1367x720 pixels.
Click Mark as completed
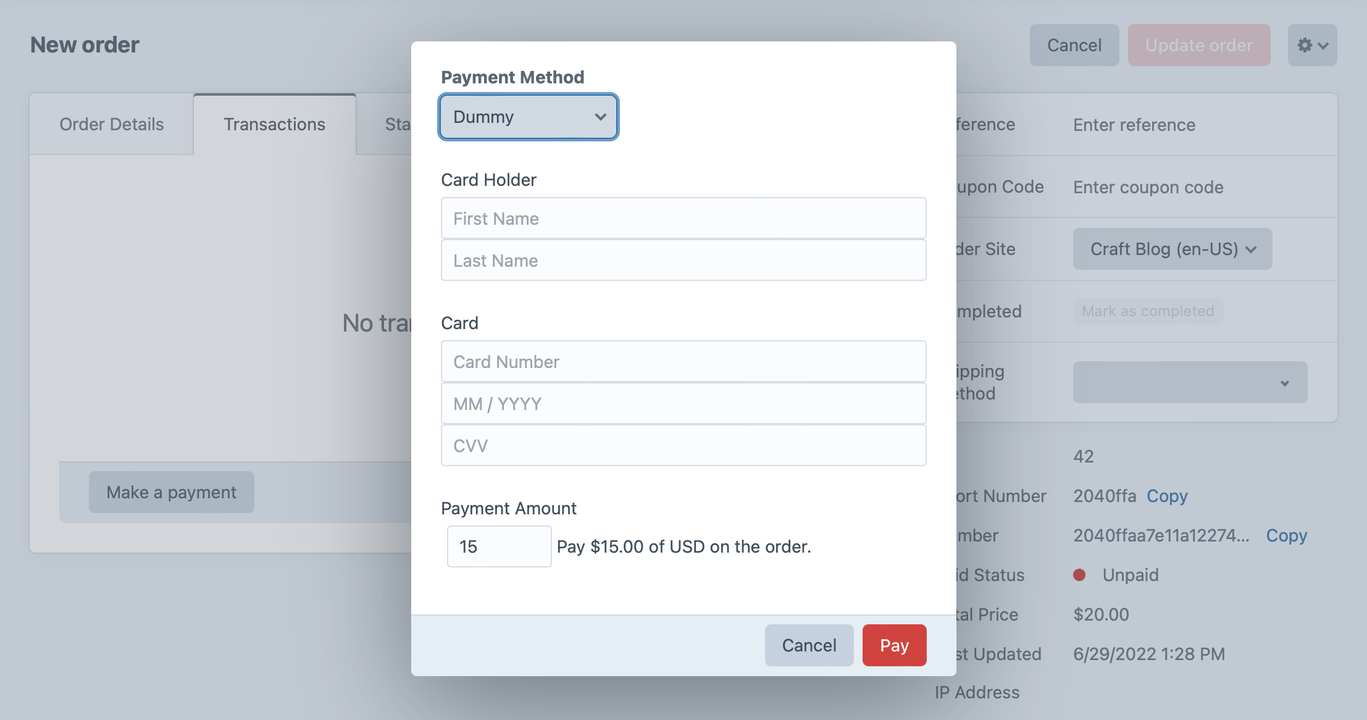click(x=1147, y=311)
